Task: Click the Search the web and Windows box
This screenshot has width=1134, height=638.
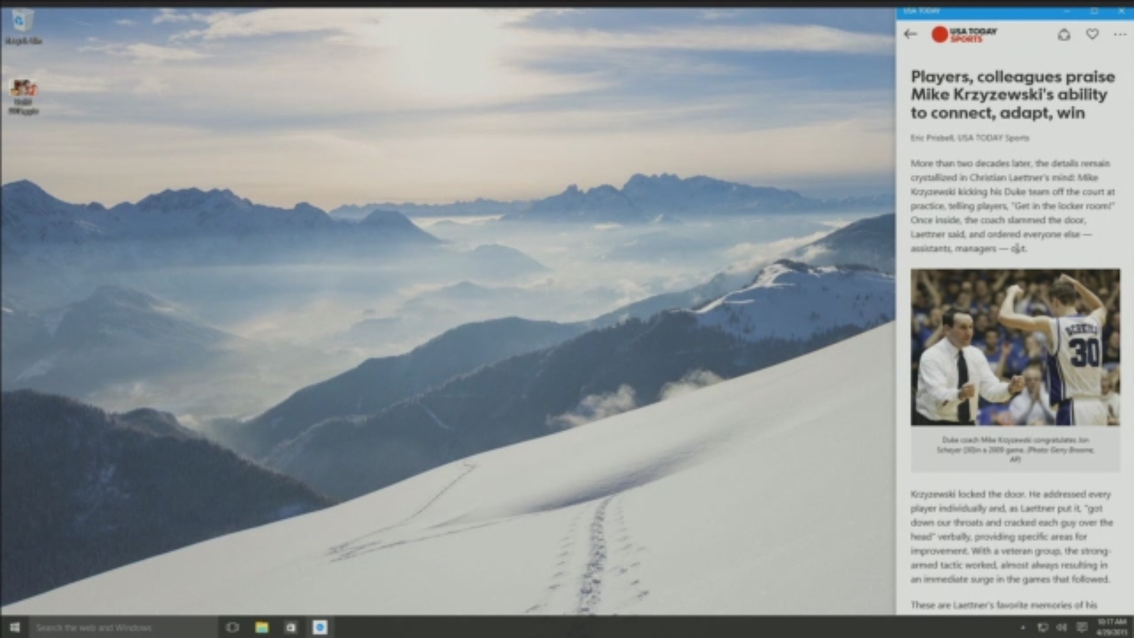Action: (x=124, y=627)
